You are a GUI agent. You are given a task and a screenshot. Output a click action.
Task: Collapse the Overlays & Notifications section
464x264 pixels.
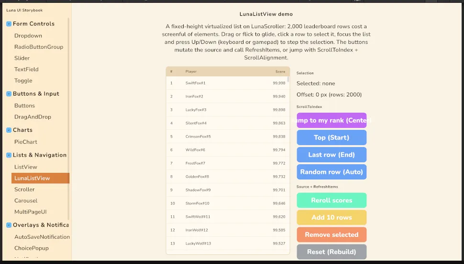[9, 225]
